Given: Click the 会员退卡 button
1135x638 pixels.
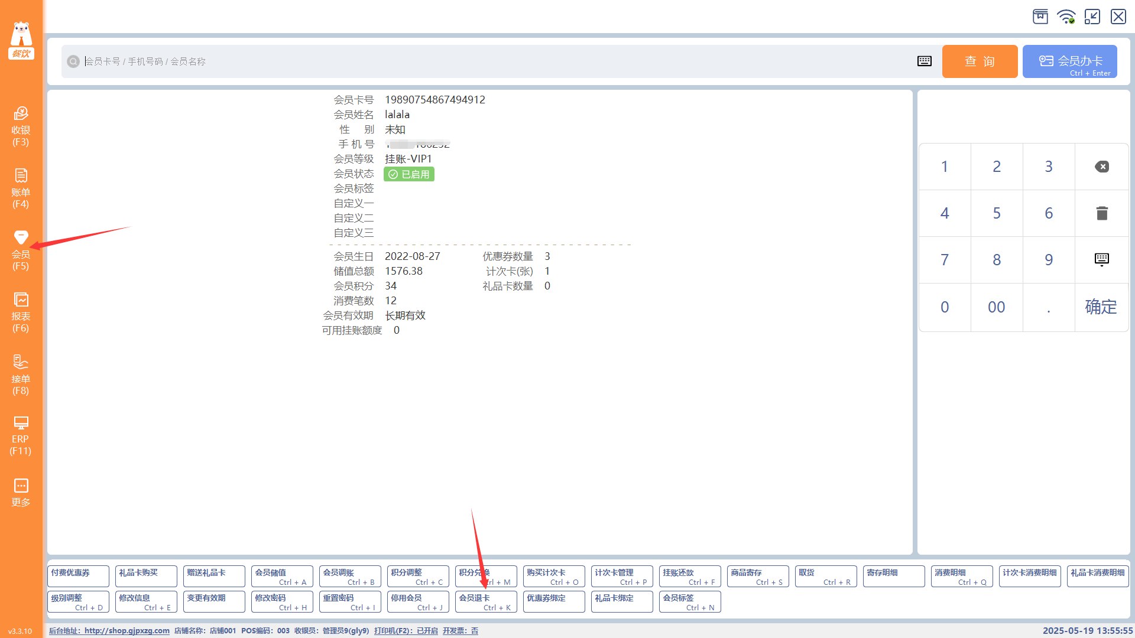Looking at the screenshot, I should (485, 601).
